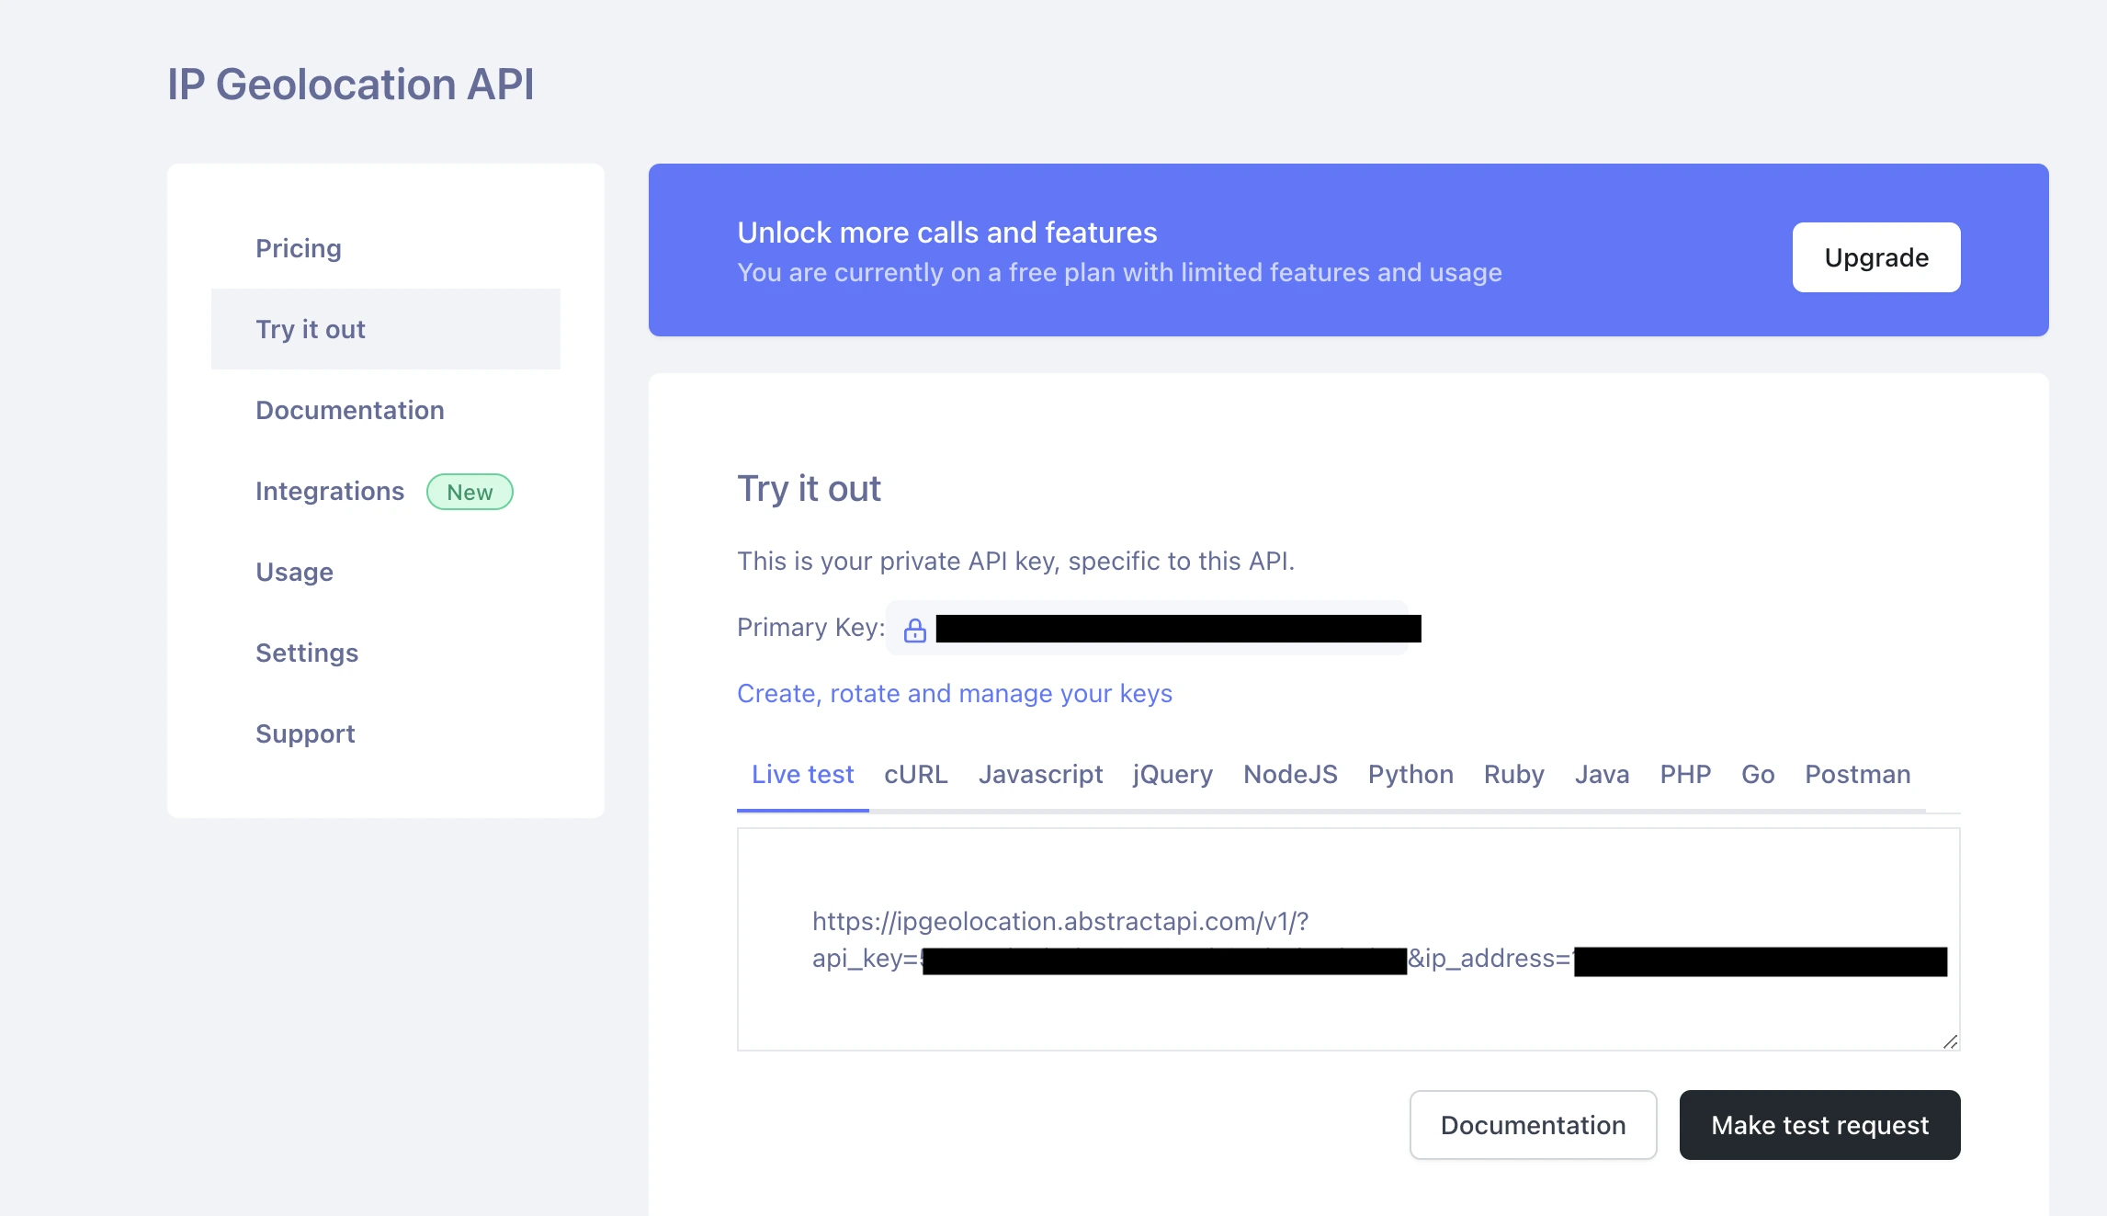Click 'Unlock more calls and features' banner title
This screenshot has width=2107, height=1216.
click(946, 233)
